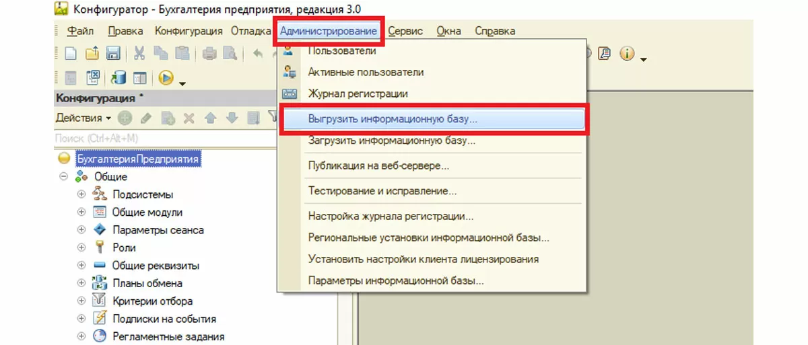Screen dimensions: 808x345
Task: Start debugging with the yellow play icon
Action: tap(166, 78)
